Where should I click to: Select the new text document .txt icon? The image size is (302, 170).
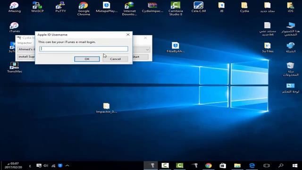click(268, 29)
